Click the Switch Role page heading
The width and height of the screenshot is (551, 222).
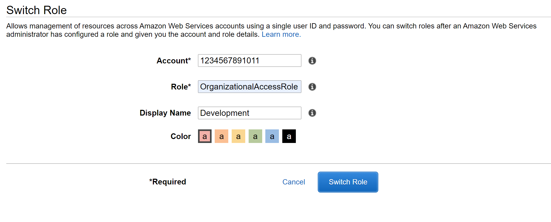[37, 10]
